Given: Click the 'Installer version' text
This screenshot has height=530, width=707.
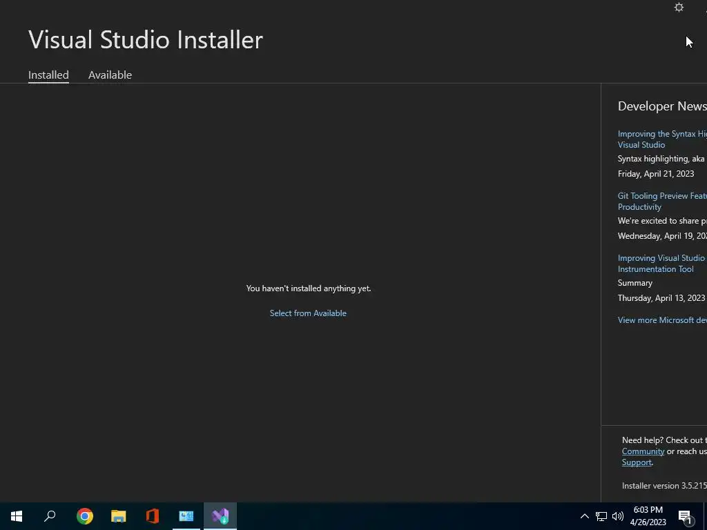Looking at the screenshot, I should coord(664,486).
